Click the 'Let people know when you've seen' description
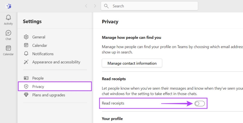Screen dimensions: 243x123 click(172, 91)
